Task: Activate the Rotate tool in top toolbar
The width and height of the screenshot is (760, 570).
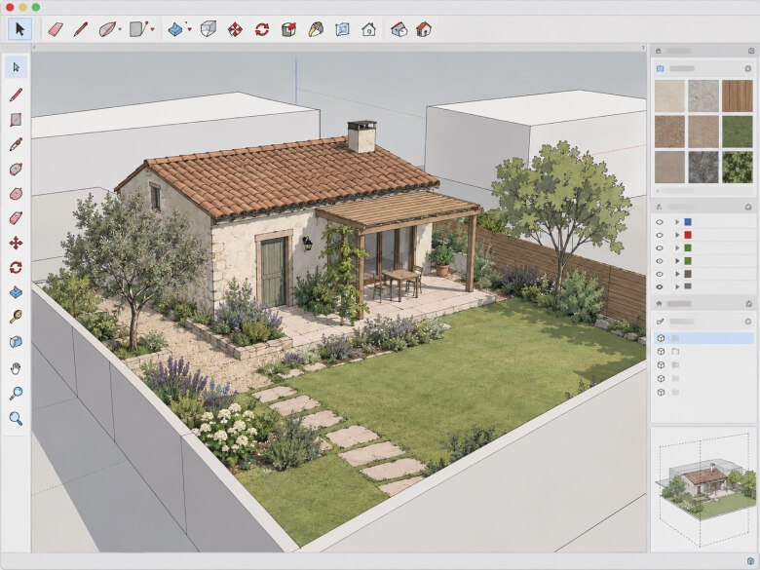Action: (262, 29)
